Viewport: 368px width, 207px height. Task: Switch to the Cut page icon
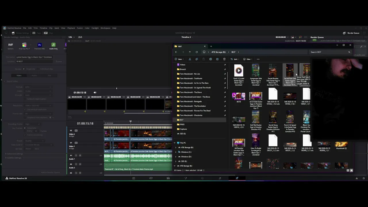pyautogui.click(x=151, y=178)
